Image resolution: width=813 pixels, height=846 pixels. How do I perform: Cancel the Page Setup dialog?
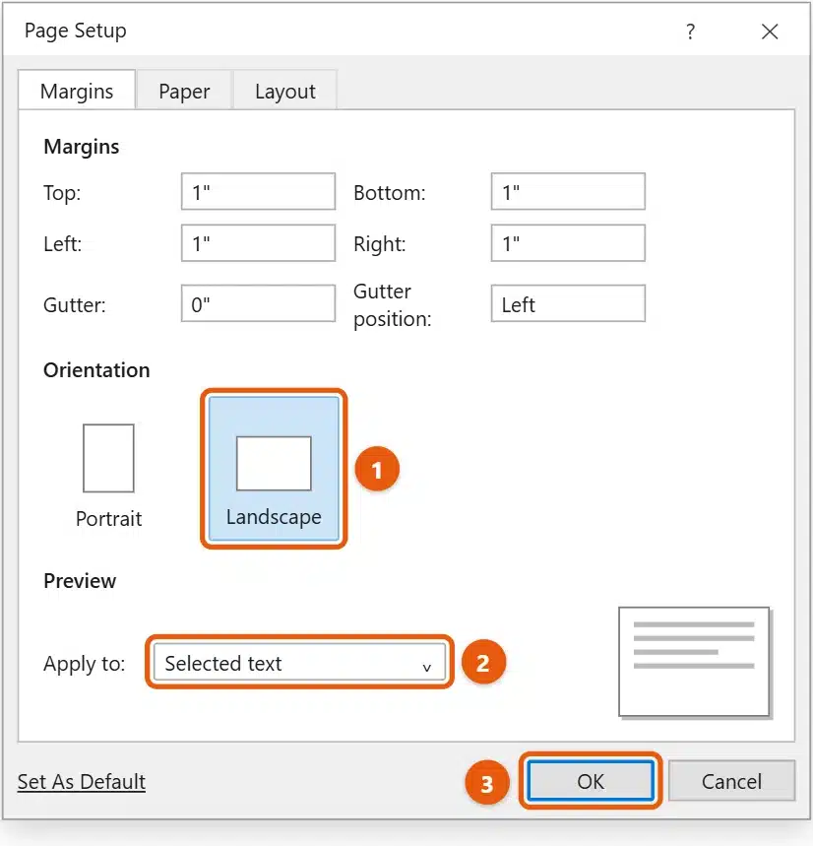(731, 781)
